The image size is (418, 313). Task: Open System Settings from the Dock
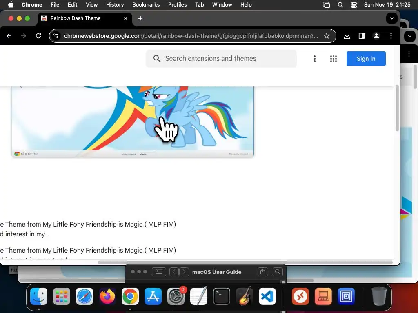176,296
